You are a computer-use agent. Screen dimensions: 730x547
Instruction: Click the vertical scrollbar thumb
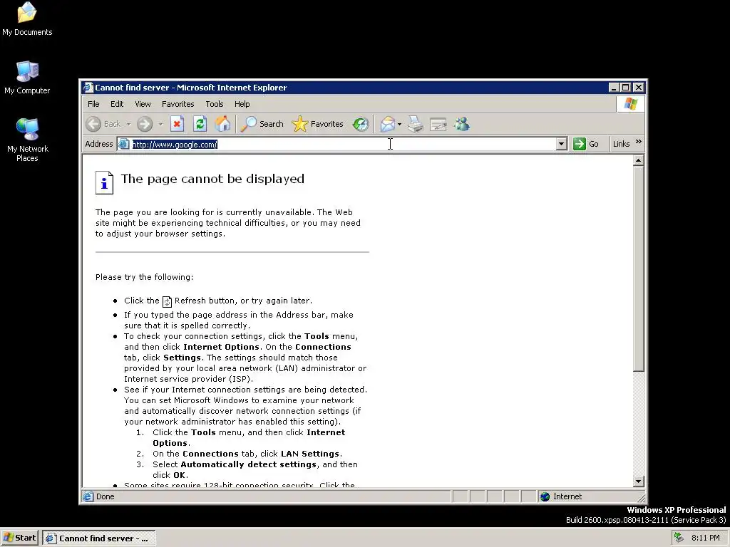[638, 269]
